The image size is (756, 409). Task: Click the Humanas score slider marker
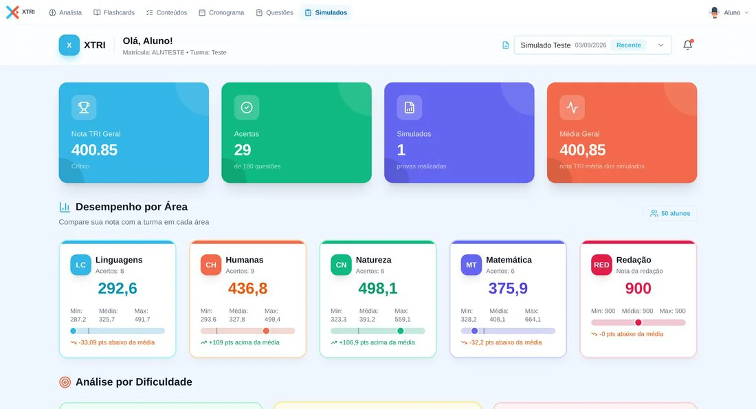(266, 331)
